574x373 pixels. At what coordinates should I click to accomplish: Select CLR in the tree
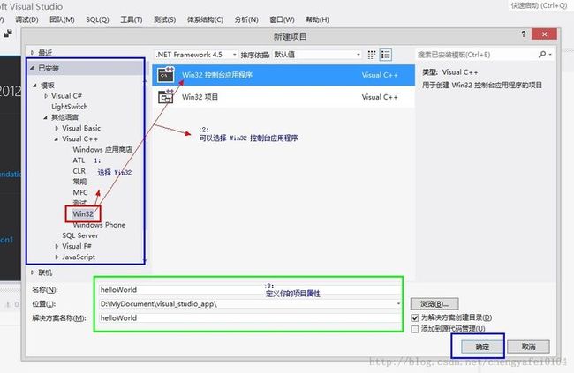(x=79, y=171)
